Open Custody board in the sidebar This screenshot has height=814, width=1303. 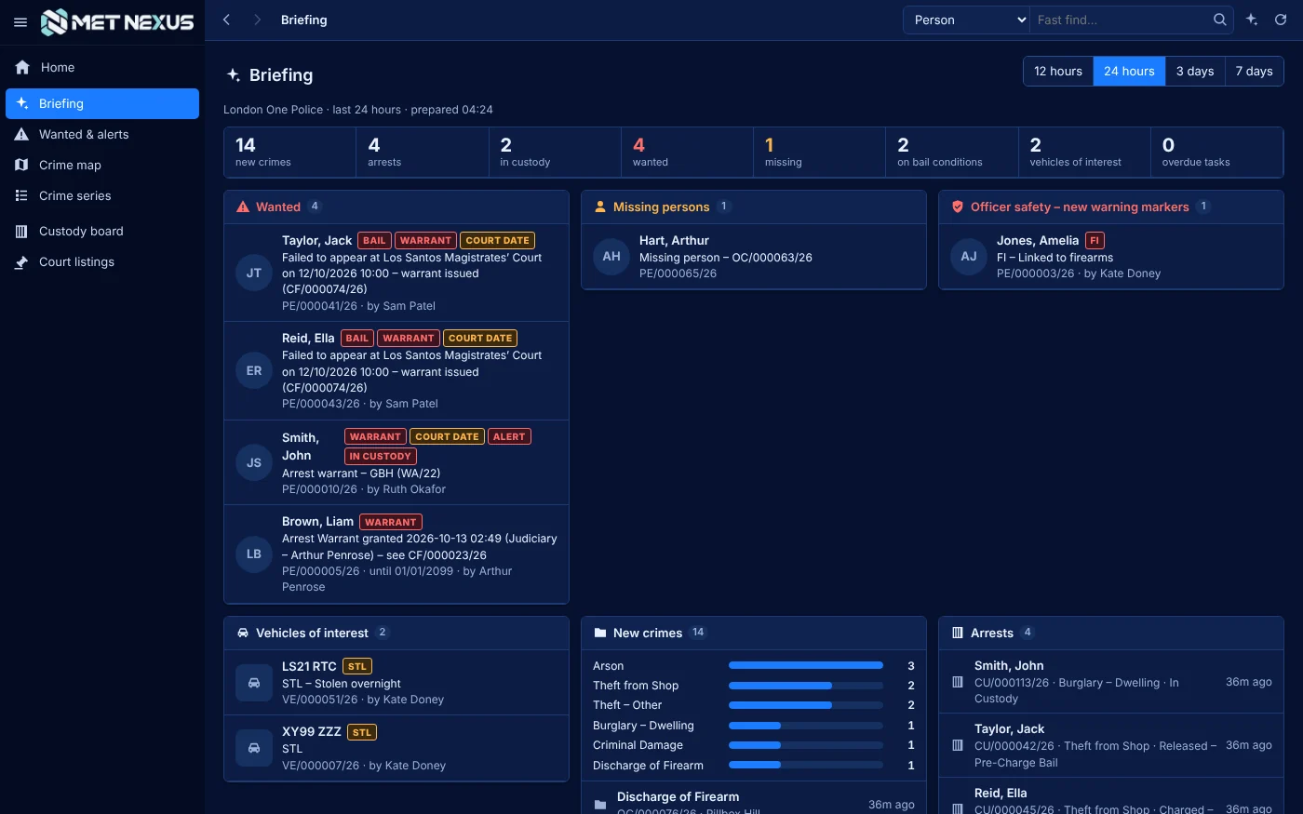click(102, 231)
